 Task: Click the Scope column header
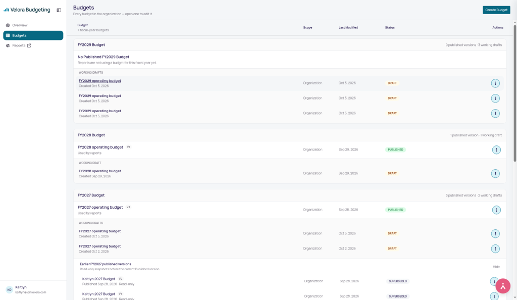pyautogui.click(x=307, y=28)
